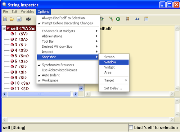180x132 pixels.
Task: Click the yellow note workspace icon
Action: (146, 19)
